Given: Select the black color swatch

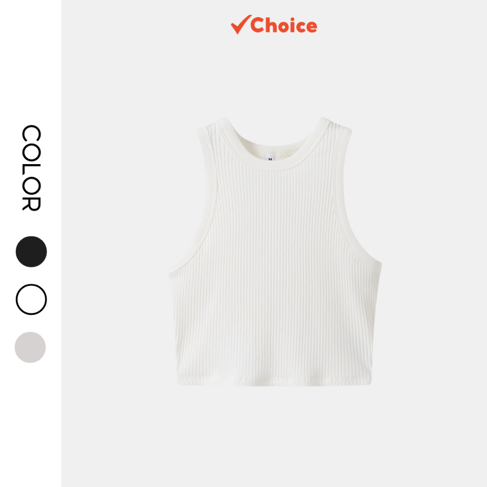Looking at the screenshot, I should coord(31,252).
